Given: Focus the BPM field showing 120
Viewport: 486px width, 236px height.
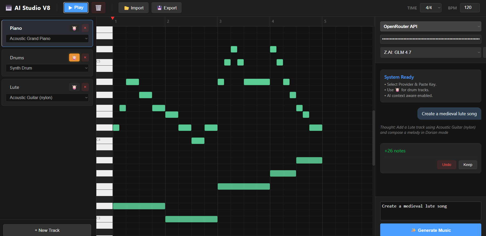Looking at the screenshot, I should pyautogui.click(x=470, y=8).
